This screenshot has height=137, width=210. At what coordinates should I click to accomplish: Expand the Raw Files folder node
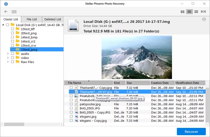coord(8,62)
